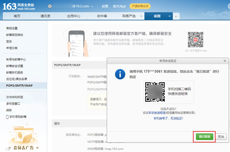
Task: Select POP3/SMTP/IMAP in the sidebar
Action: point(23,85)
